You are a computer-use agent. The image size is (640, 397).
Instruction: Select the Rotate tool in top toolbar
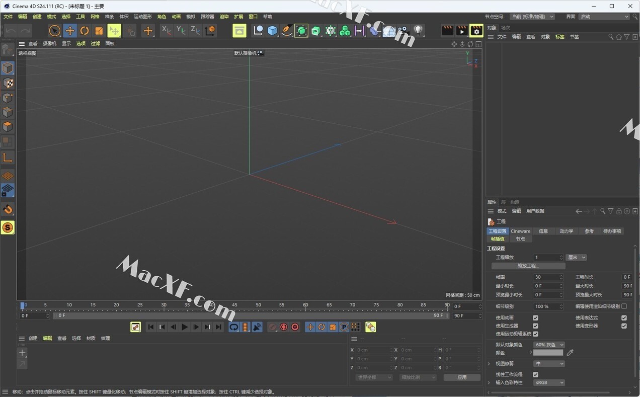[85, 31]
